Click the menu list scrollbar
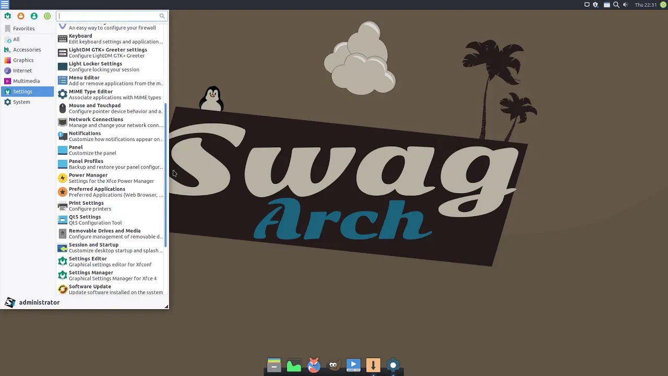The width and height of the screenshot is (668, 376). coord(166,175)
